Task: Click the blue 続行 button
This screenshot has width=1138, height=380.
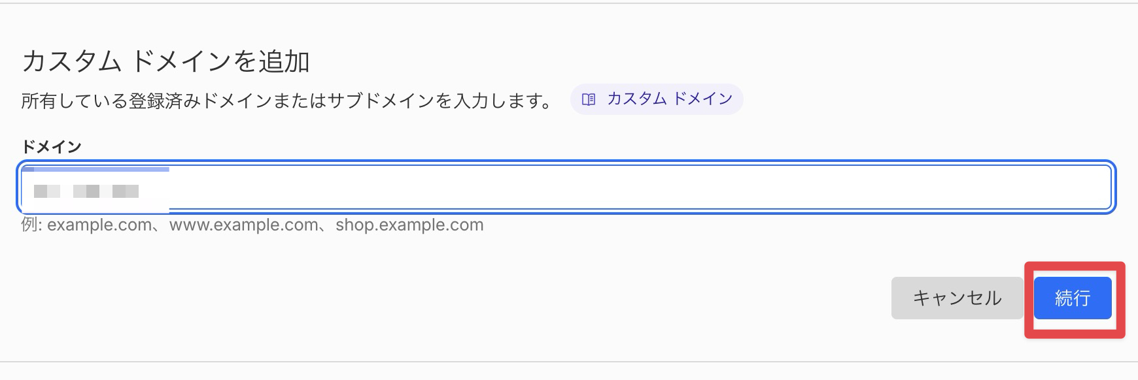Action: [x=1073, y=298]
